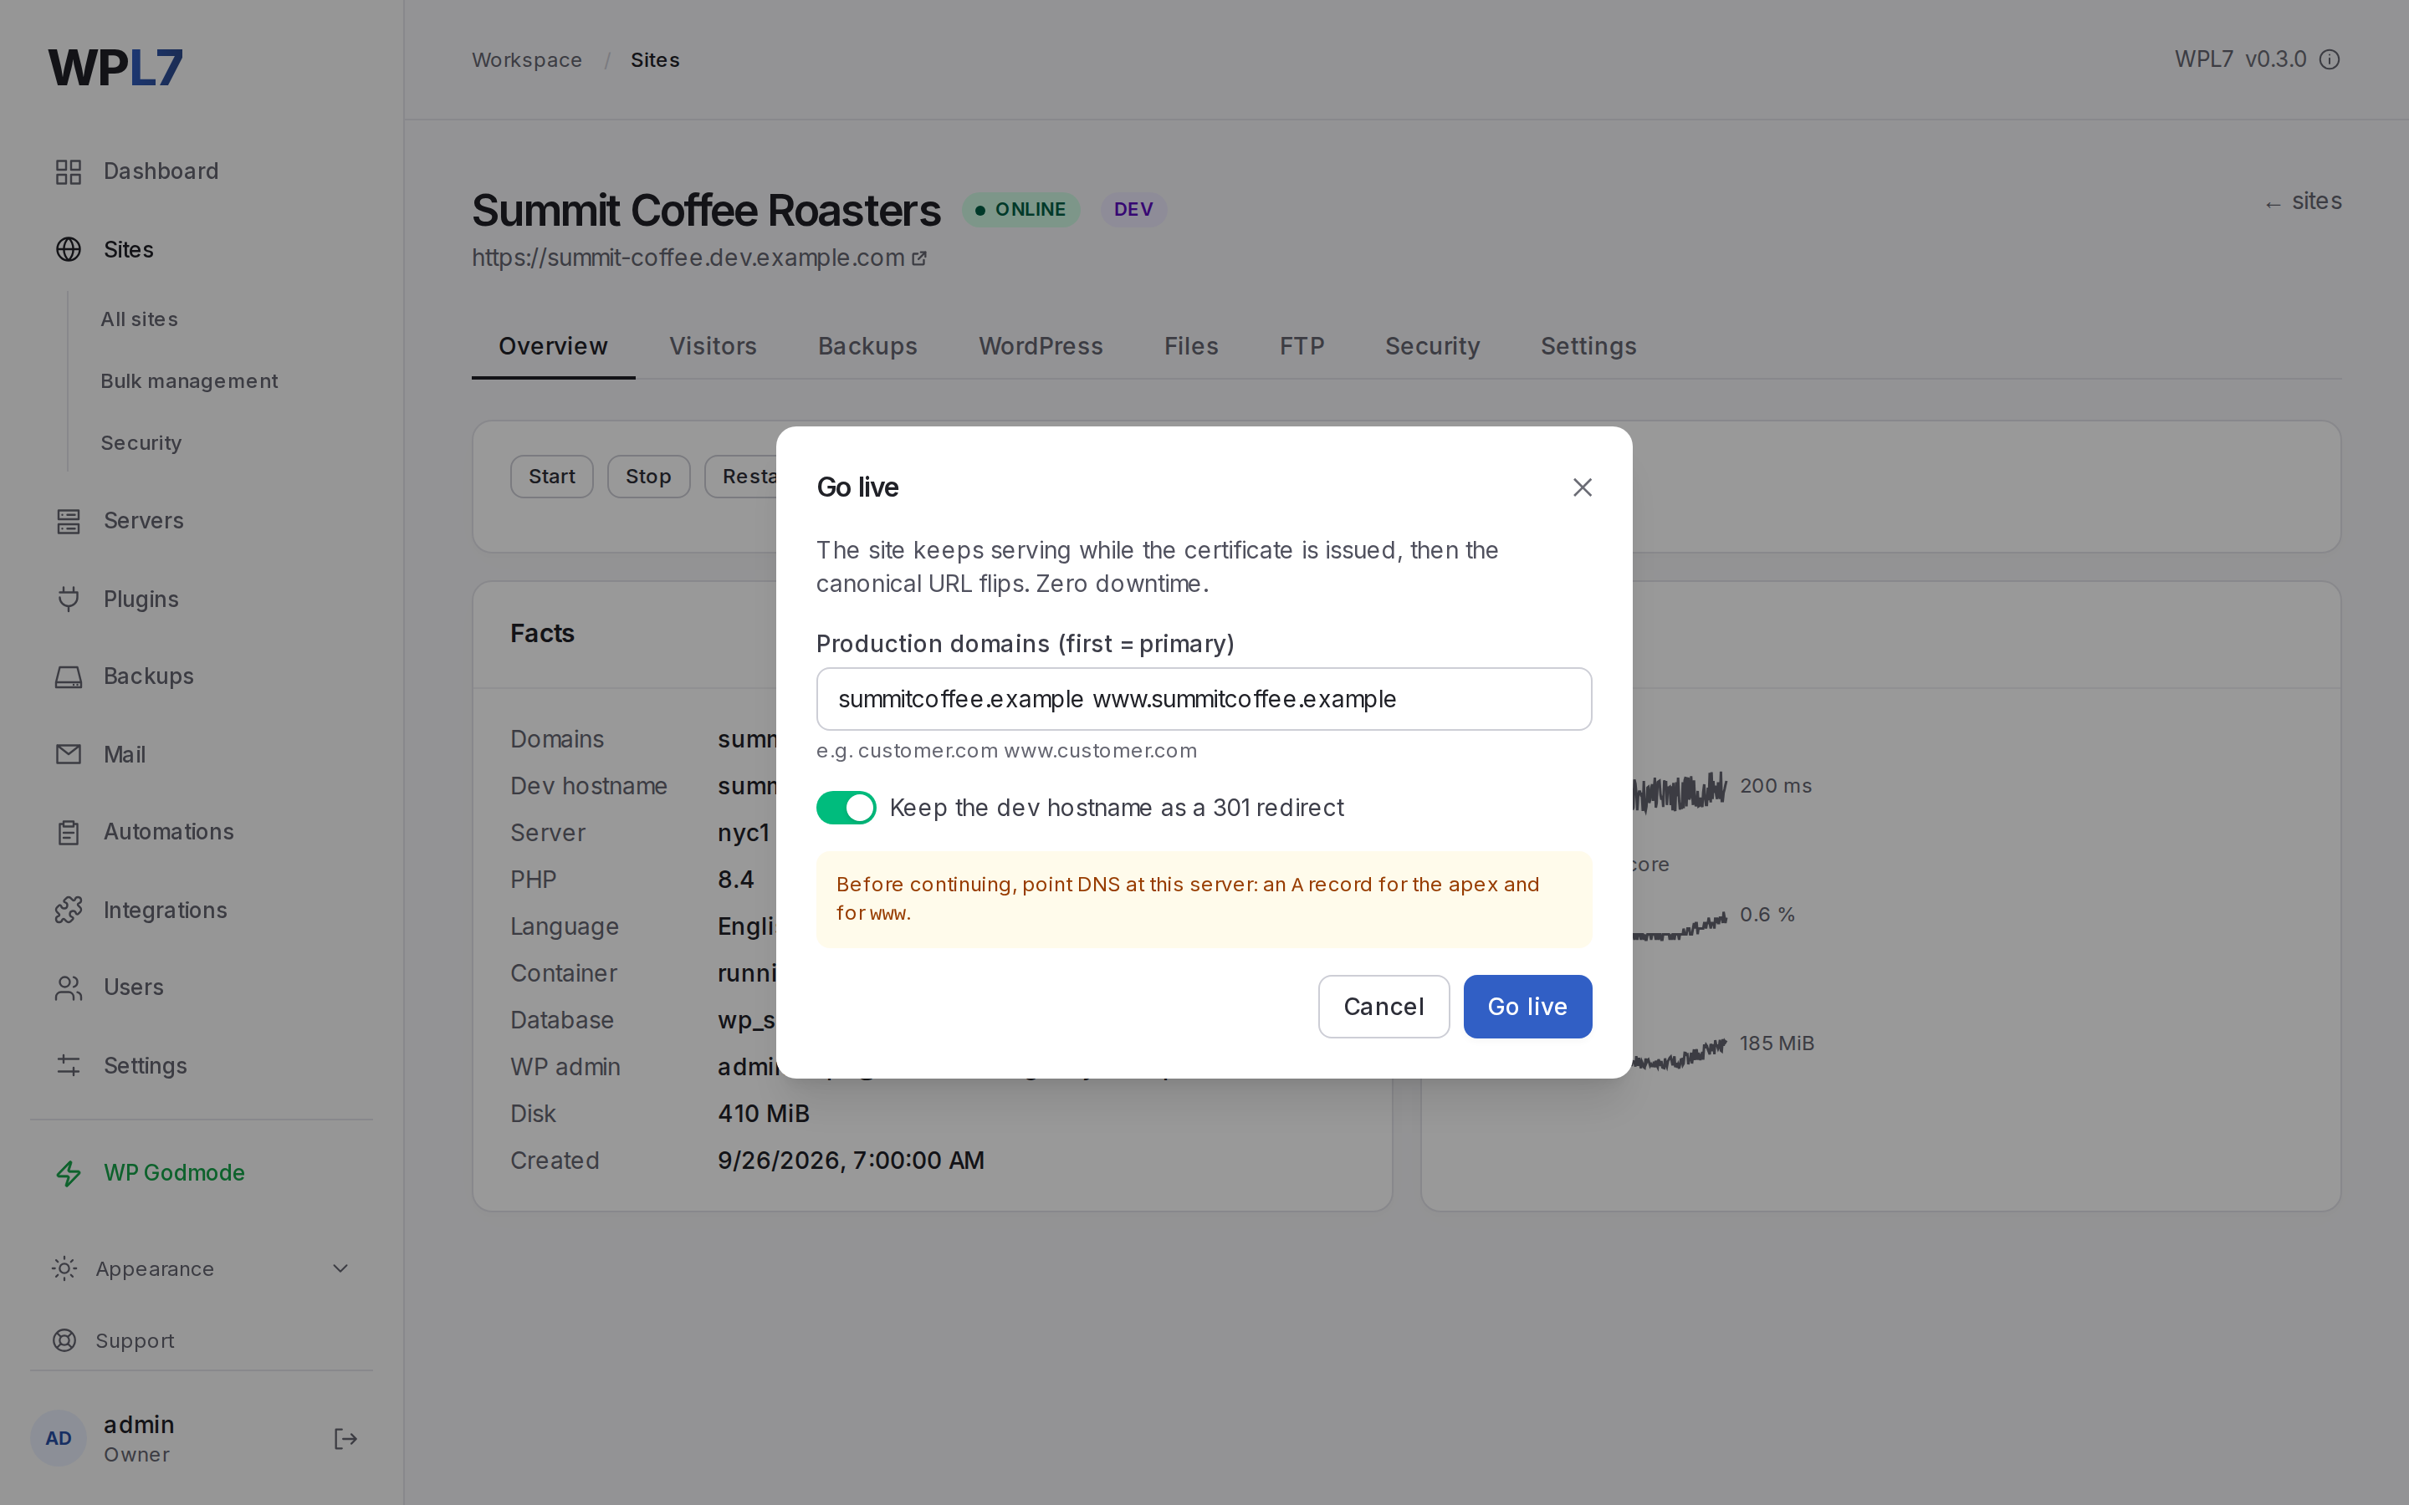Image resolution: width=2409 pixels, height=1505 pixels.
Task: Open Automations from the sidebar
Action: (x=168, y=832)
